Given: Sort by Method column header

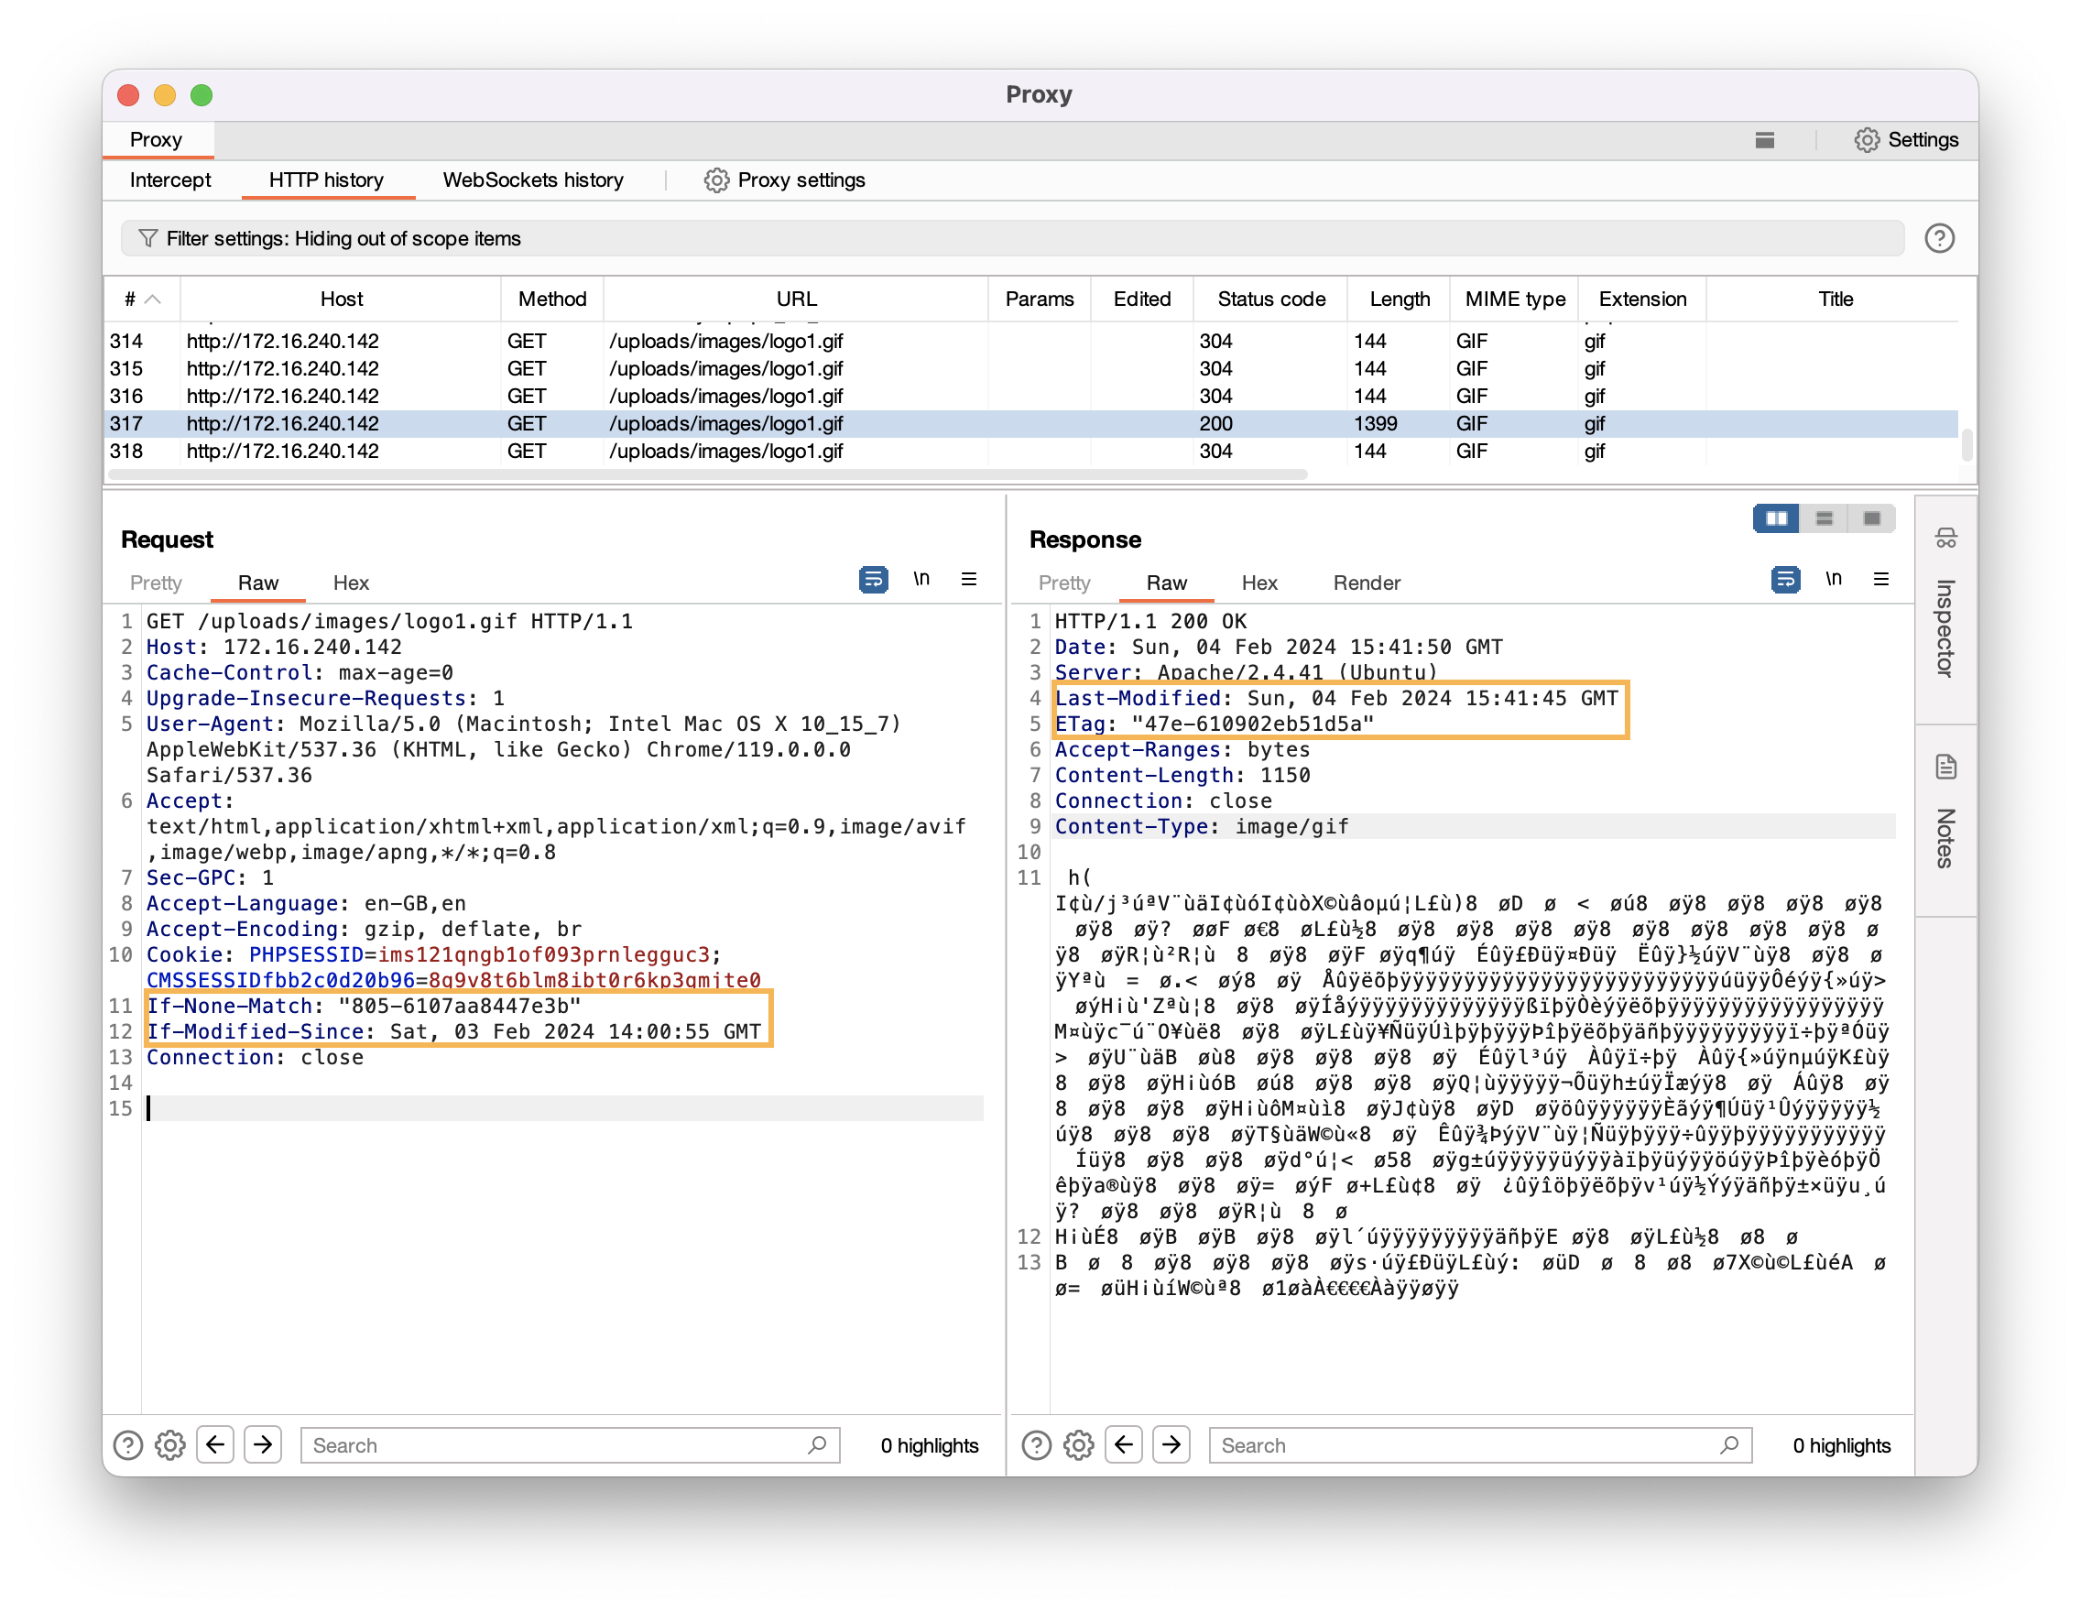Looking at the screenshot, I should [x=551, y=300].
